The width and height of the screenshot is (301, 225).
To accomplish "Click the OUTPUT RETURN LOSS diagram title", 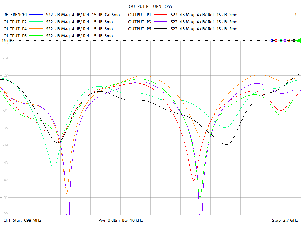I will coord(150,6).
